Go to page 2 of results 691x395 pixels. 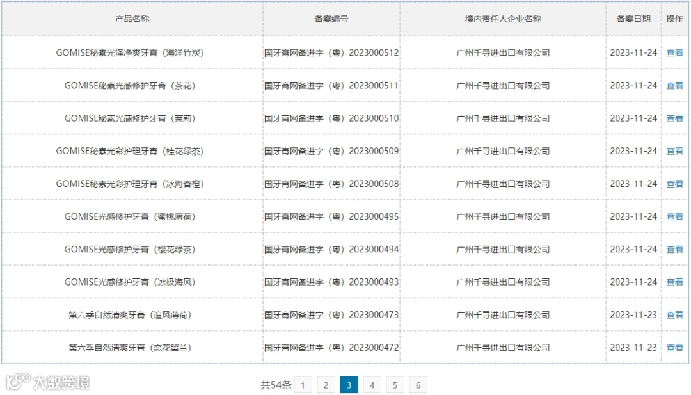[x=326, y=385]
